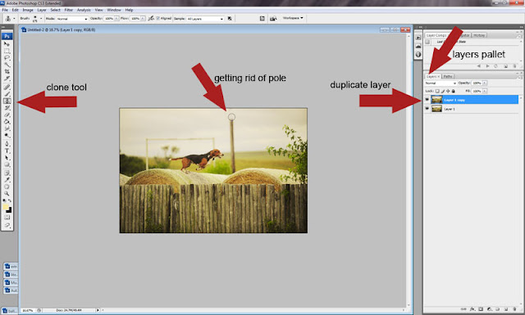The width and height of the screenshot is (525, 315).
Task: Select the Magic Wand tool
Action: [7, 65]
